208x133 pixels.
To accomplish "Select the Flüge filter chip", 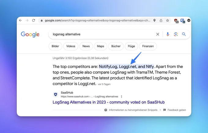I will click(131, 46).
